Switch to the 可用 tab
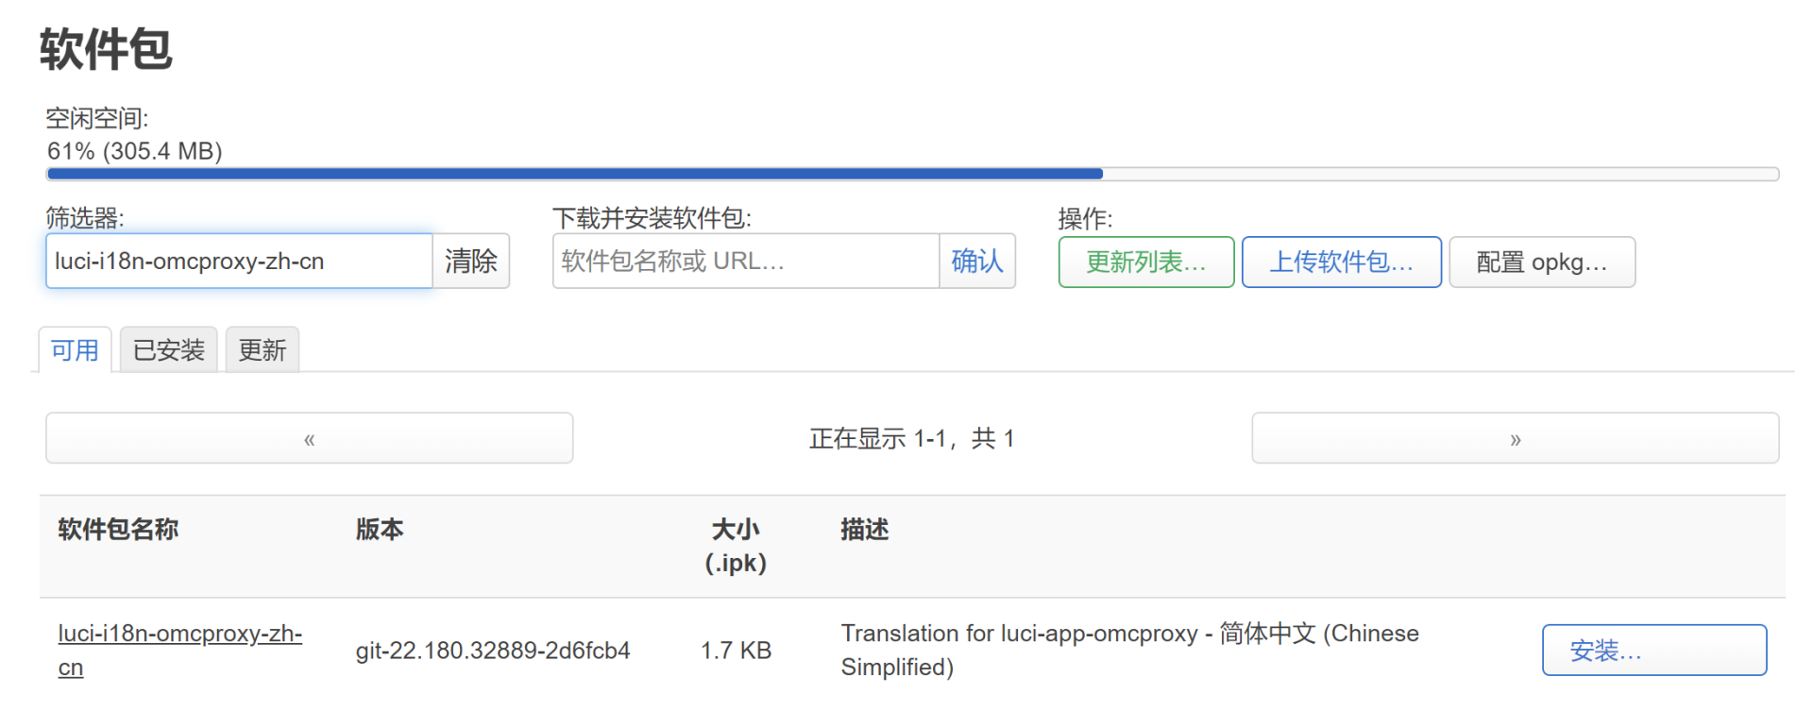Image resolution: width=1813 pixels, height=728 pixels. (x=76, y=350)
